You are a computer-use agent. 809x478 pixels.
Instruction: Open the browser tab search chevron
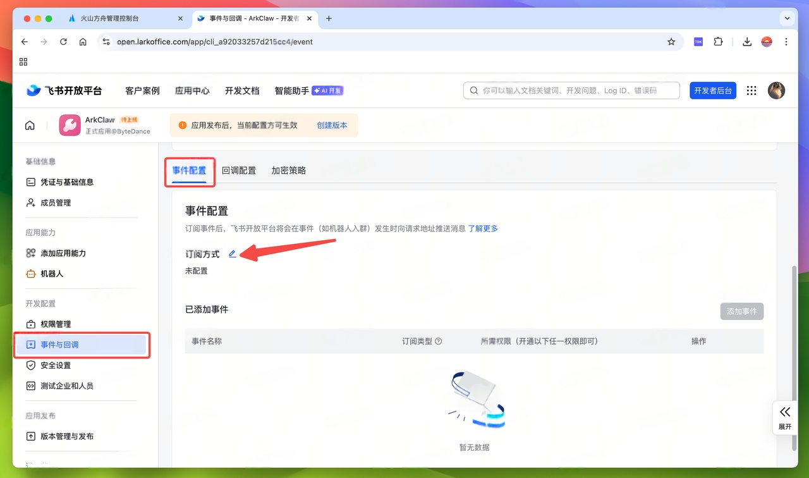coord(788,18)
